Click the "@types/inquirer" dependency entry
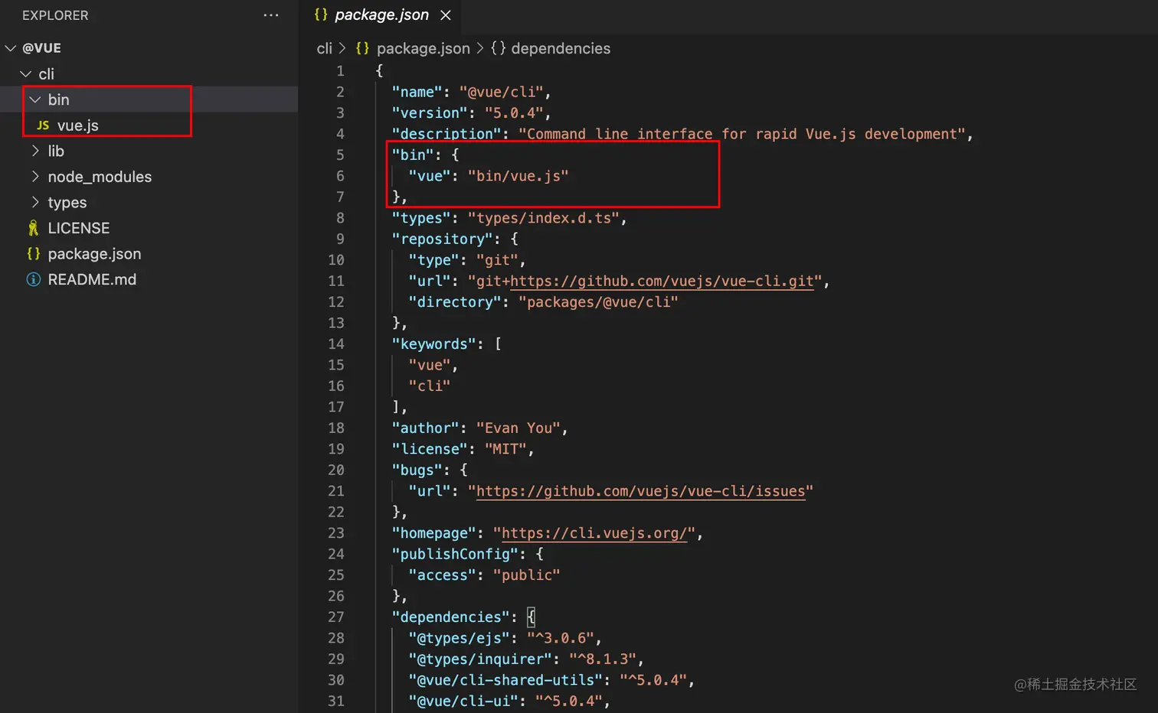Image resolution: width=1158 pixels, height=713 pixels. click(x=480, y=659)
